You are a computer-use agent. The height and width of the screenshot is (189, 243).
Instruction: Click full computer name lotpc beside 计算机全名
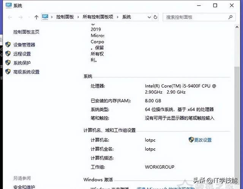tap(150, 149)
